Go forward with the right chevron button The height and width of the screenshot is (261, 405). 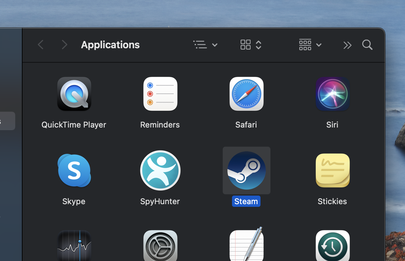(x=64, y=45)
